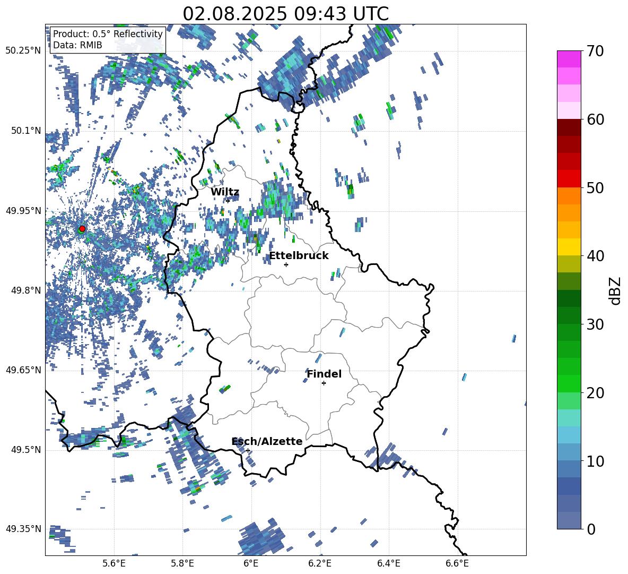This screenshot has width=628, height=574.
Task: Click the Data: RMIB text
Action: [77, 45]
